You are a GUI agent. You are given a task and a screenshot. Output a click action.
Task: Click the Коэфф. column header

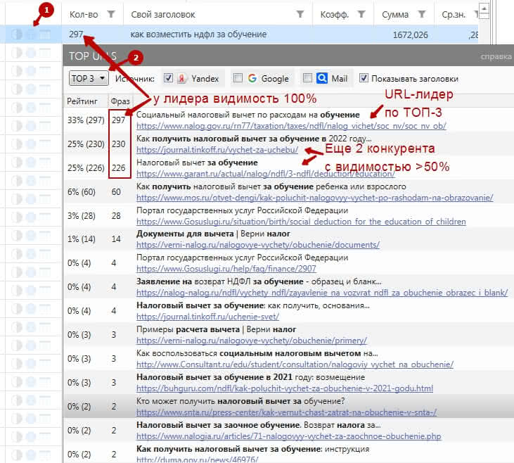pos(334,15)
